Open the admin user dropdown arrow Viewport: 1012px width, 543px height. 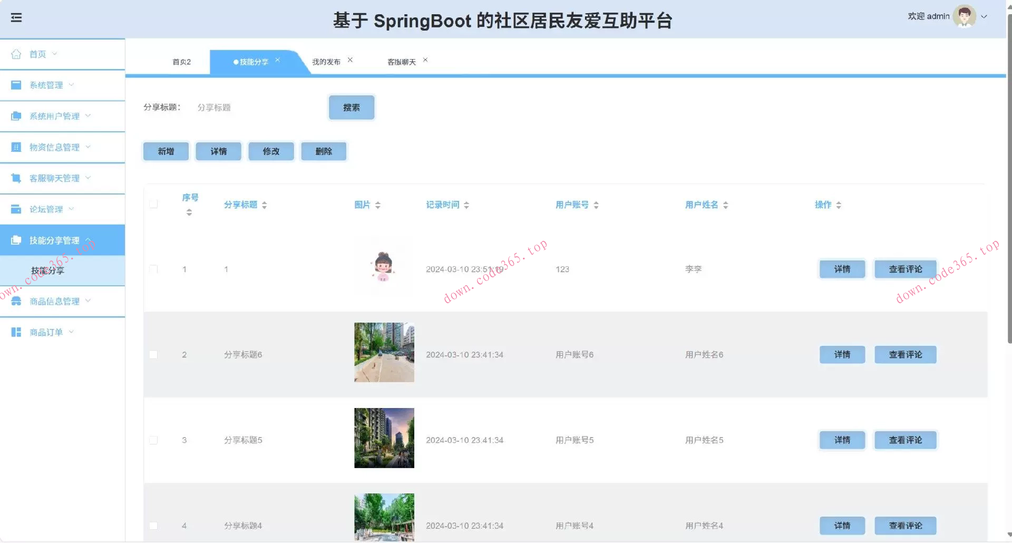tap(984, 17)
